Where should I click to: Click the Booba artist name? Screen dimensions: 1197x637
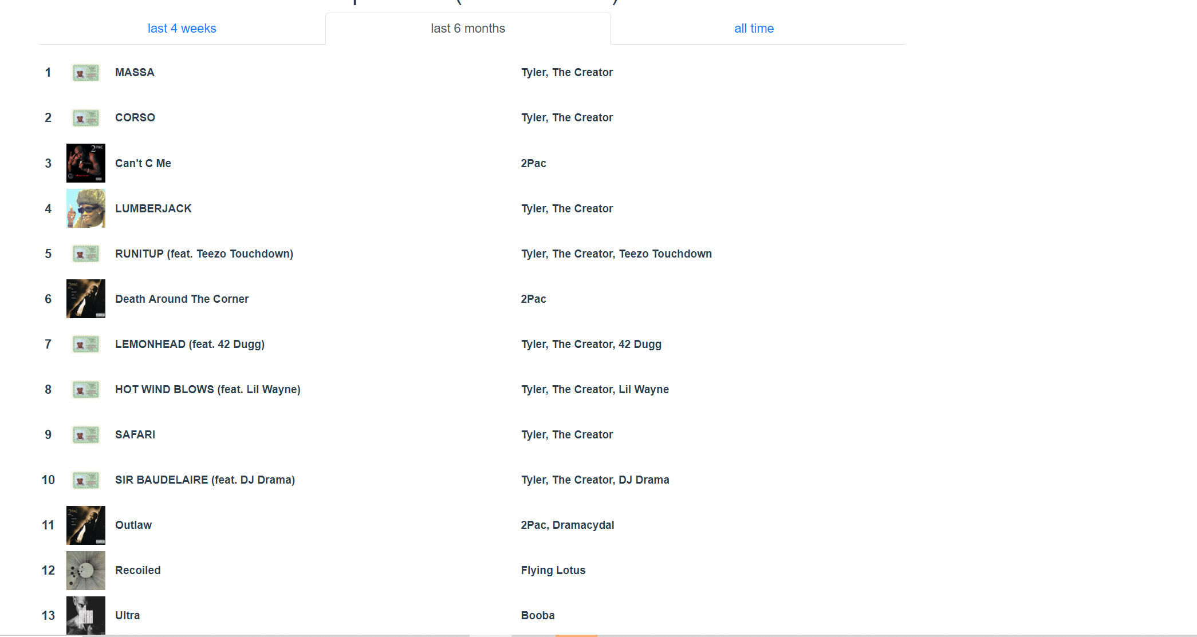537,615
